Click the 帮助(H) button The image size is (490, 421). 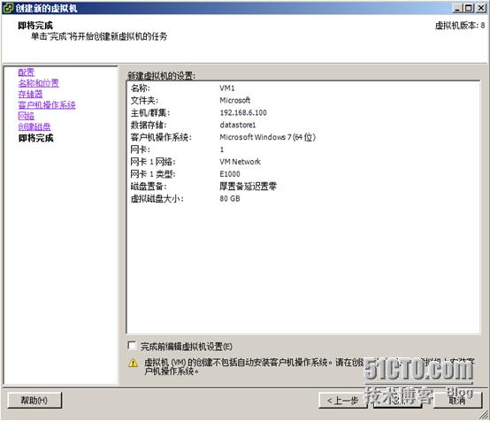pos(34,401)
